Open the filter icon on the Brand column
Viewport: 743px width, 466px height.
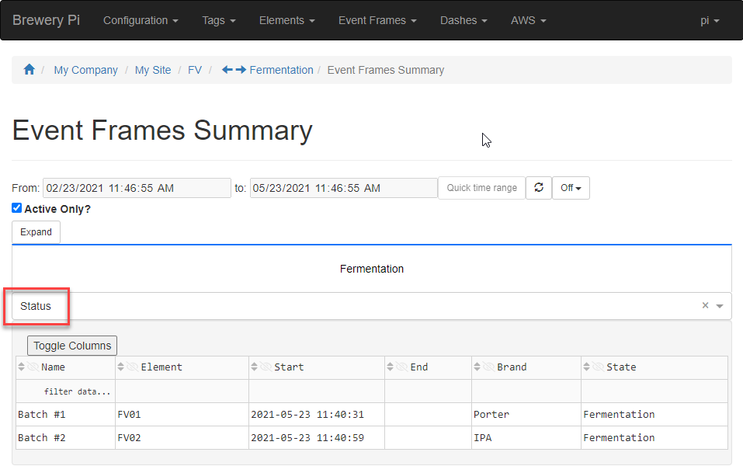(489, 366)
